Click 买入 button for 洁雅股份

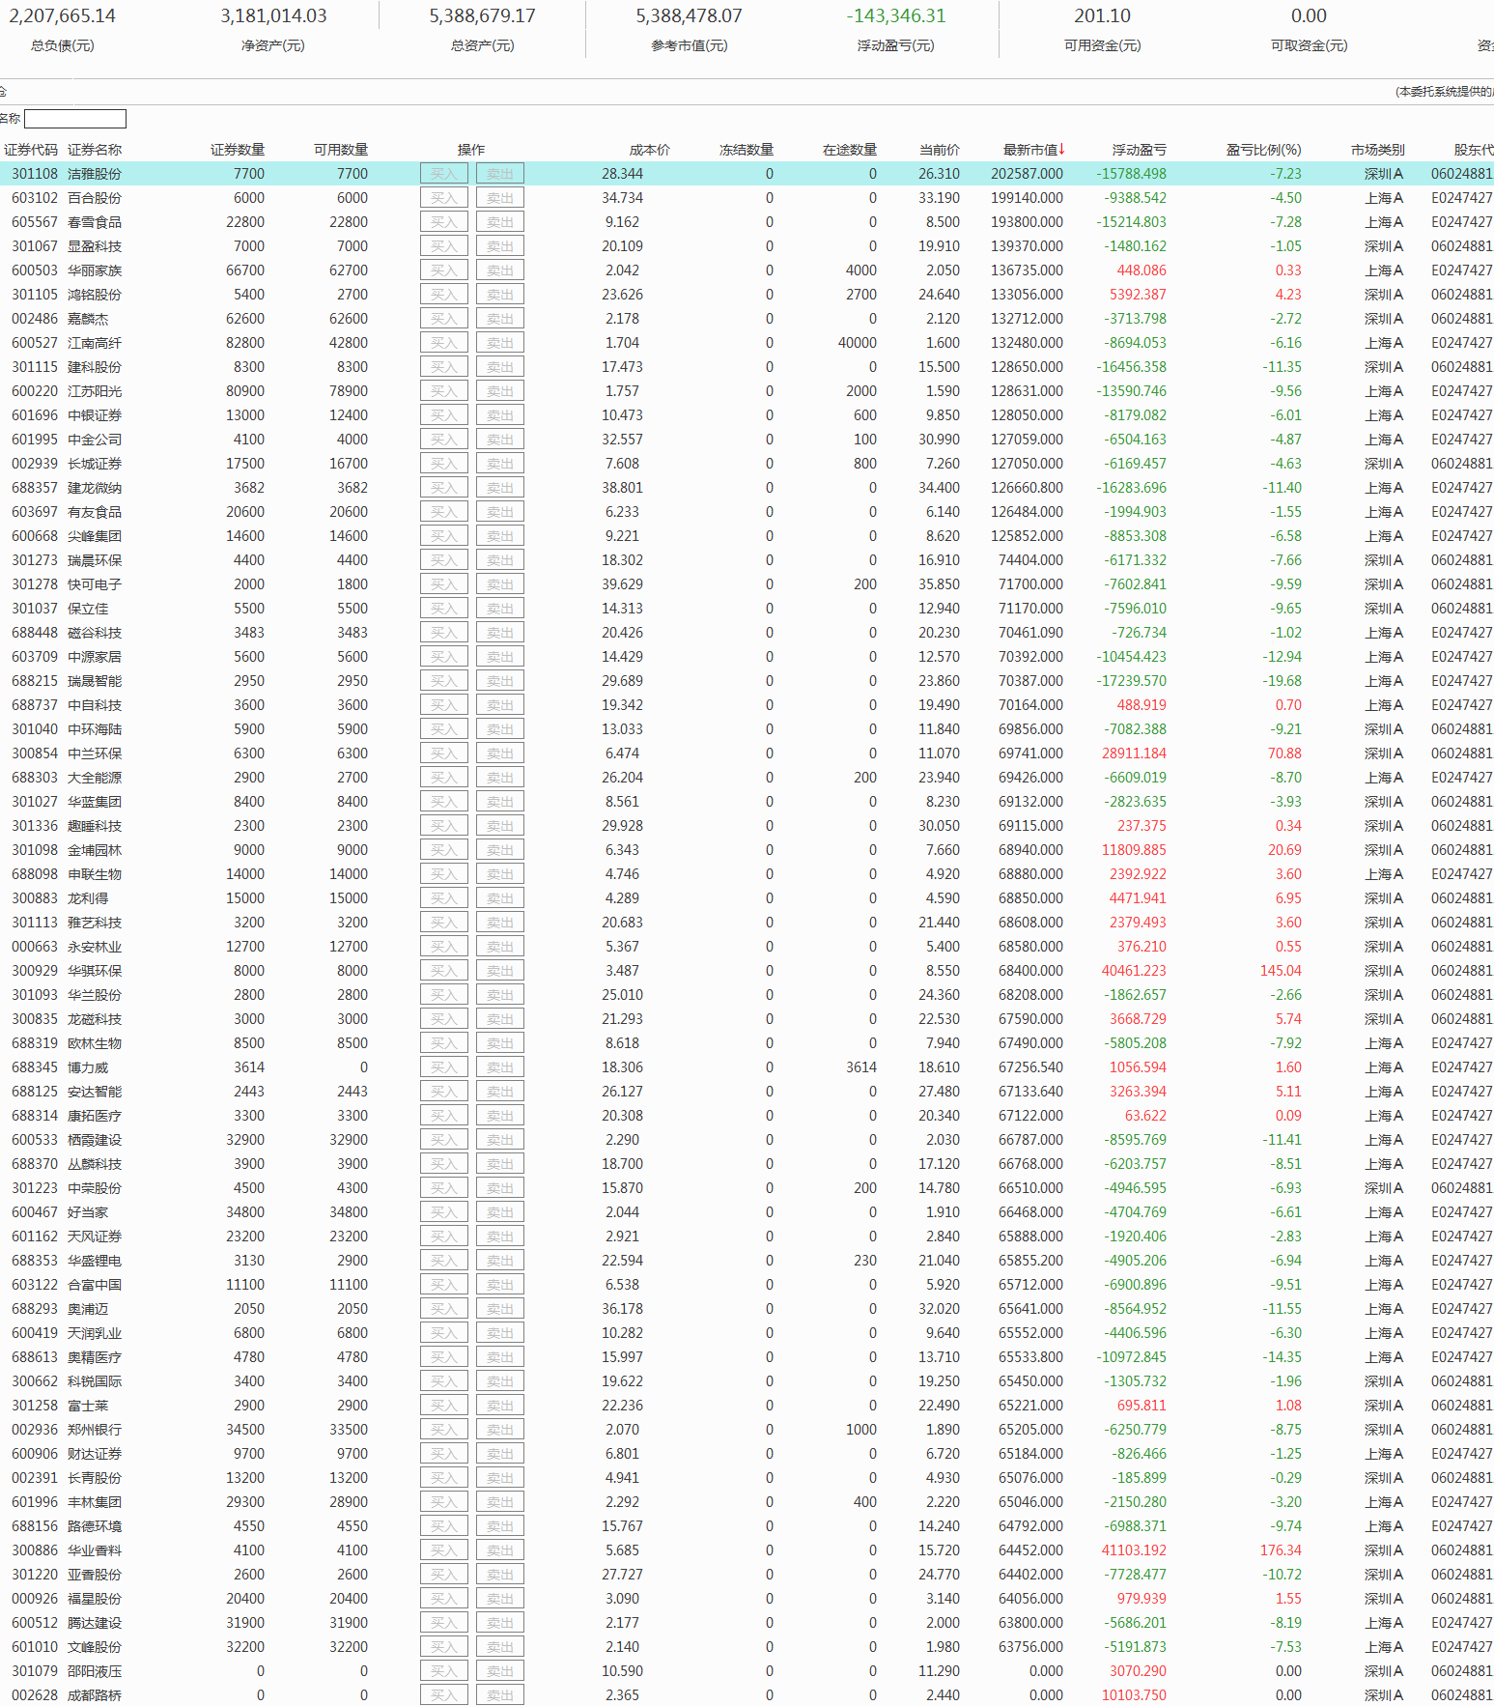point(444,174)
